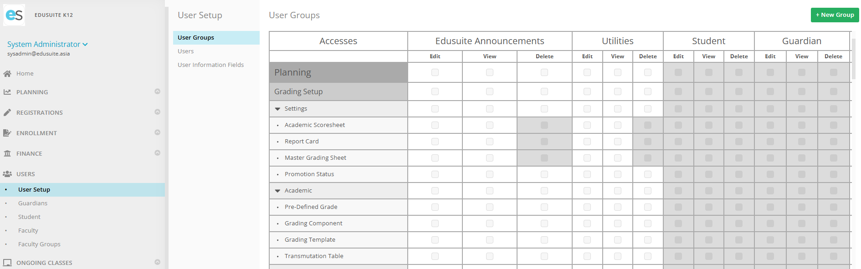Check Planning row Edusuite Announcements Edit checkbox
The image size is (861, 269).
click(x=435, y=72)
